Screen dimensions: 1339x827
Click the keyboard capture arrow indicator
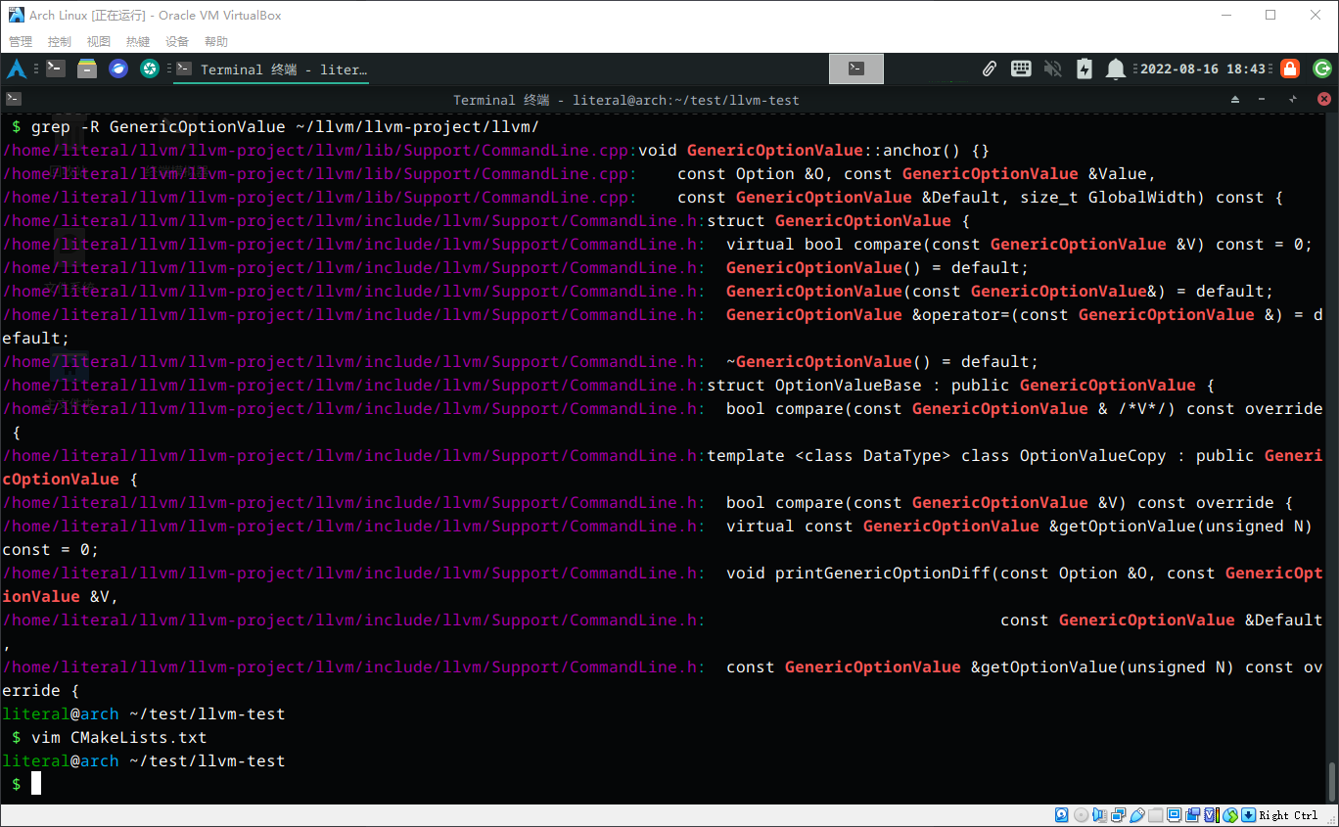(1248, 815)
